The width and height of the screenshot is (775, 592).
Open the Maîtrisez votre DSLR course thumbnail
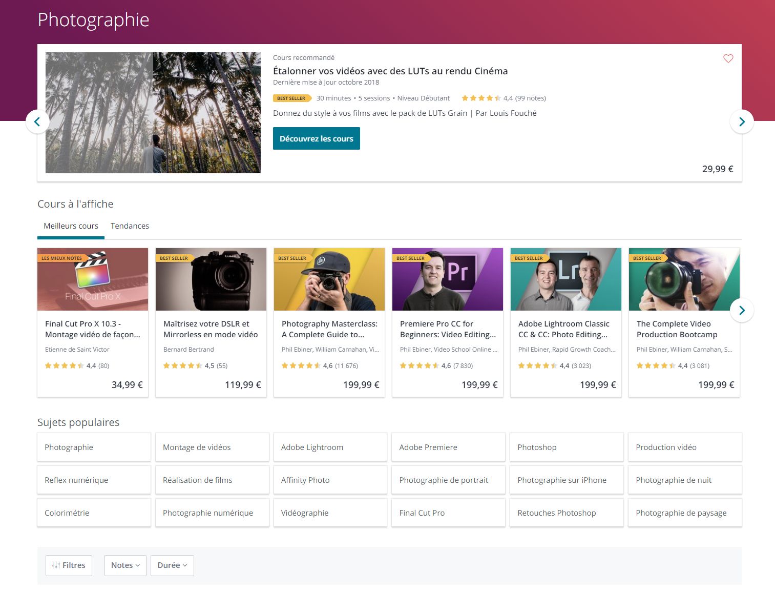(x=211, y=279)
